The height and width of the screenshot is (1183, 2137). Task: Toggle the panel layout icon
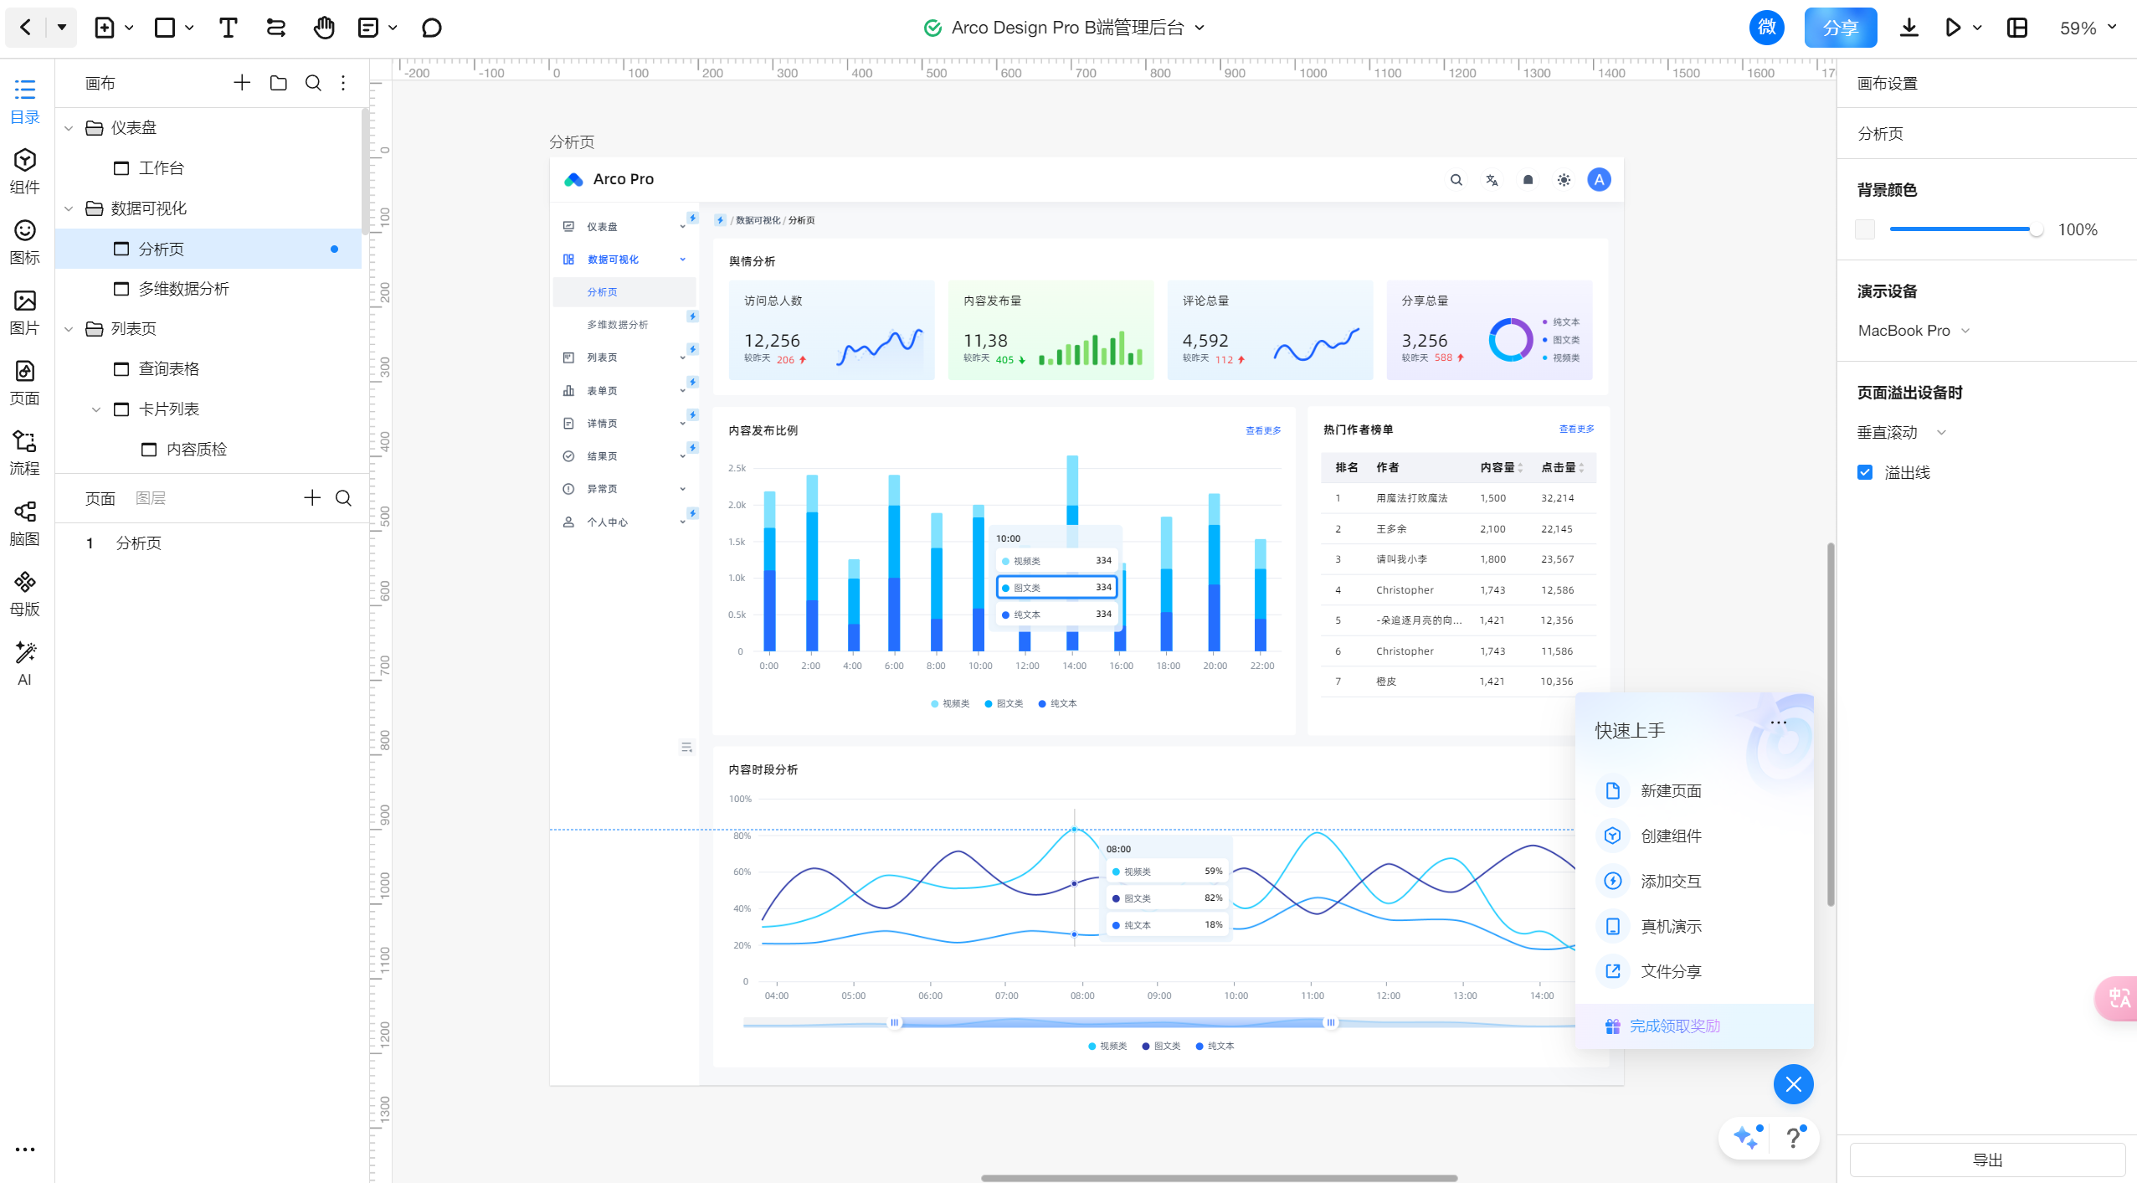pos(2017,28)
